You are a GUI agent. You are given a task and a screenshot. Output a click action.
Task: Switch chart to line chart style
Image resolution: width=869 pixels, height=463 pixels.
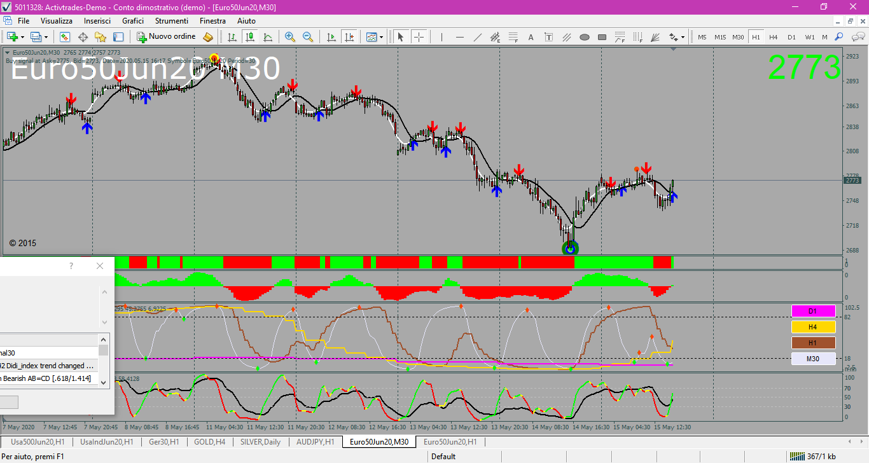[x=268, y=37]
